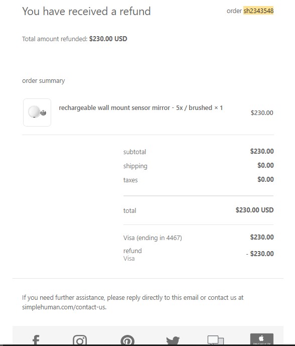This screenshot has width=295, height=346.
Task: Click the total amount refunded $230.00 USD
Action: [x=108, y=39]
